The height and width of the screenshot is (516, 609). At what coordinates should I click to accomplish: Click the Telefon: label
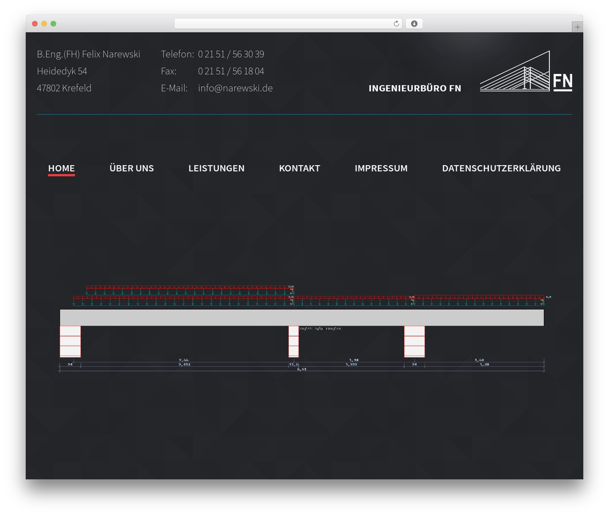click(x=177, y=54)
